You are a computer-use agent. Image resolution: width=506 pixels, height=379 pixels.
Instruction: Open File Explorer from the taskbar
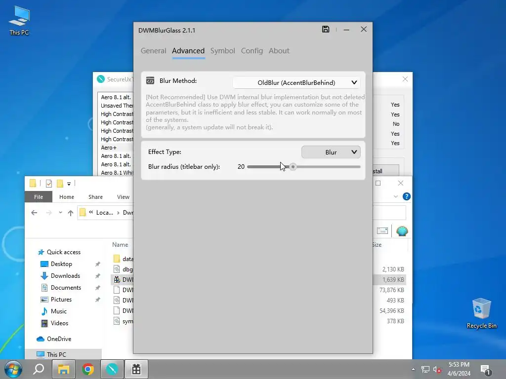64,369
